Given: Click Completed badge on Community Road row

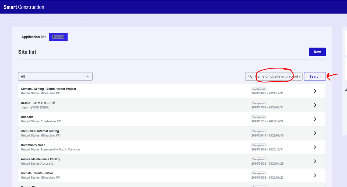Looking at the screenshot, I should (x=259, y=145).
